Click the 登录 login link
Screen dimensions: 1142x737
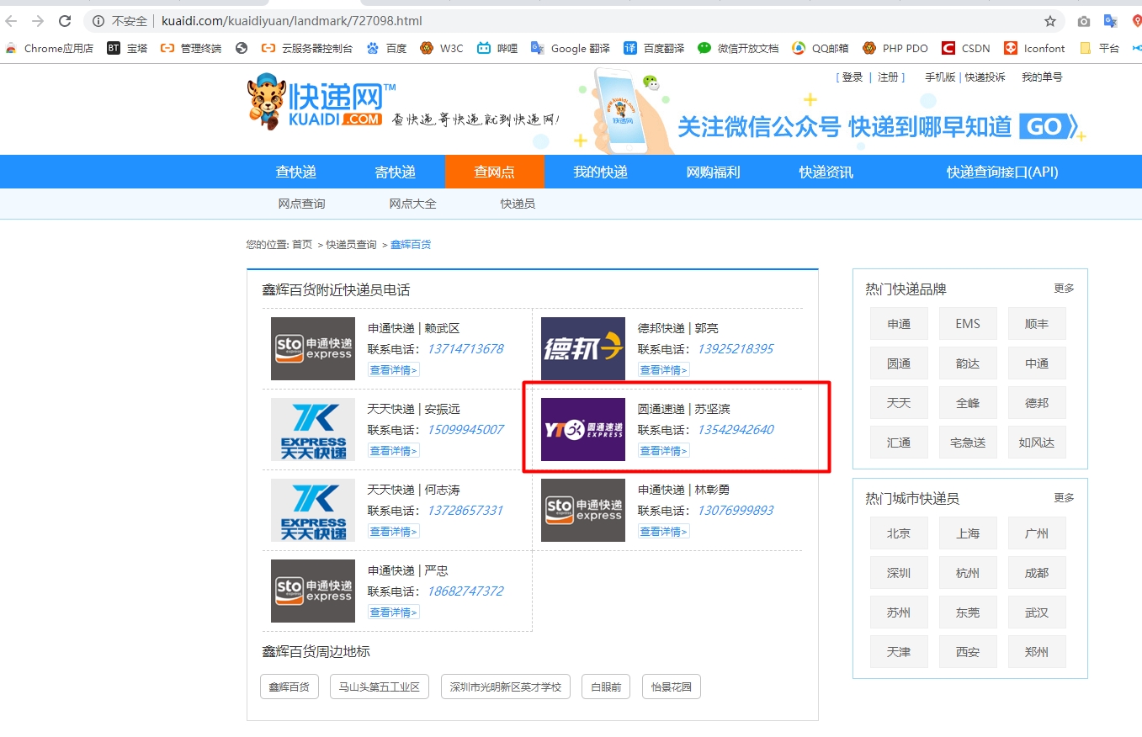[x=853, y=77]
